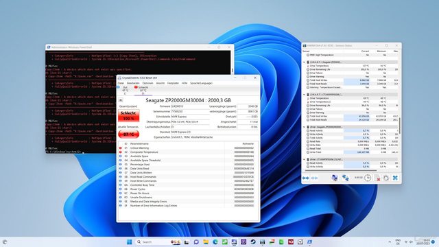Open the Optionen menu in CrystalDiskInfo
The height and width of the screenshot is (247, 439).
point(147,83)
